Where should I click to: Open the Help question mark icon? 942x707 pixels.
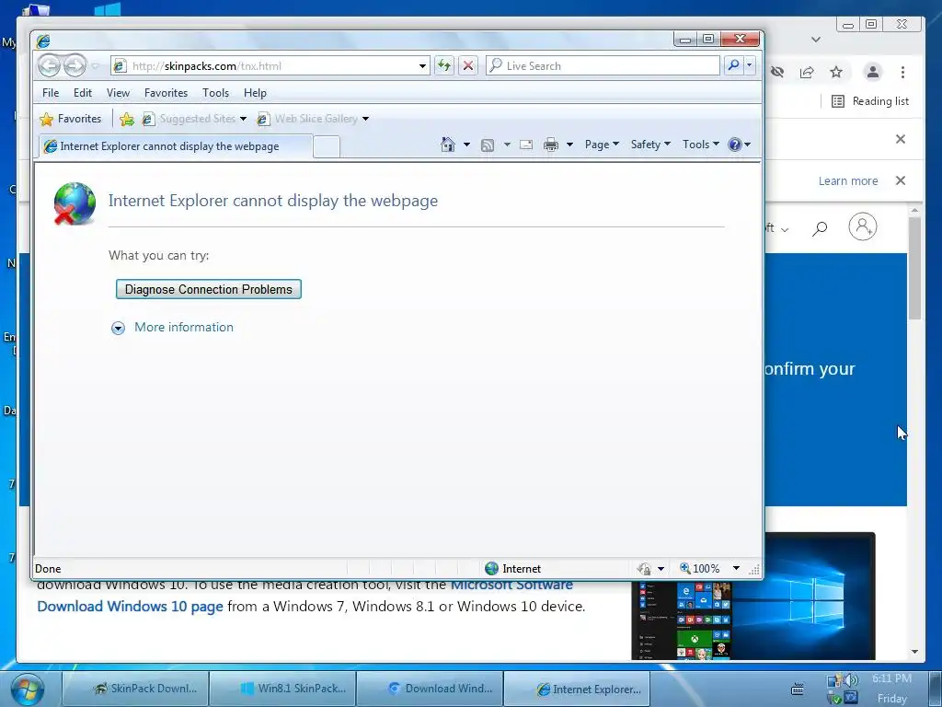[x=734, y=145]
